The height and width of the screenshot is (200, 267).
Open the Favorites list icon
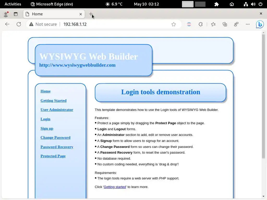213,24
